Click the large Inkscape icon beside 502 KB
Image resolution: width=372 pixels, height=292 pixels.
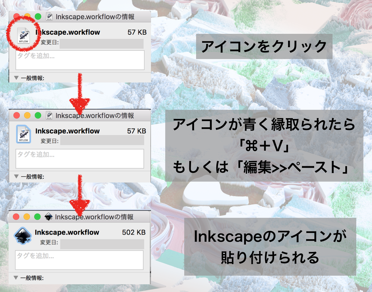[23, 236]
